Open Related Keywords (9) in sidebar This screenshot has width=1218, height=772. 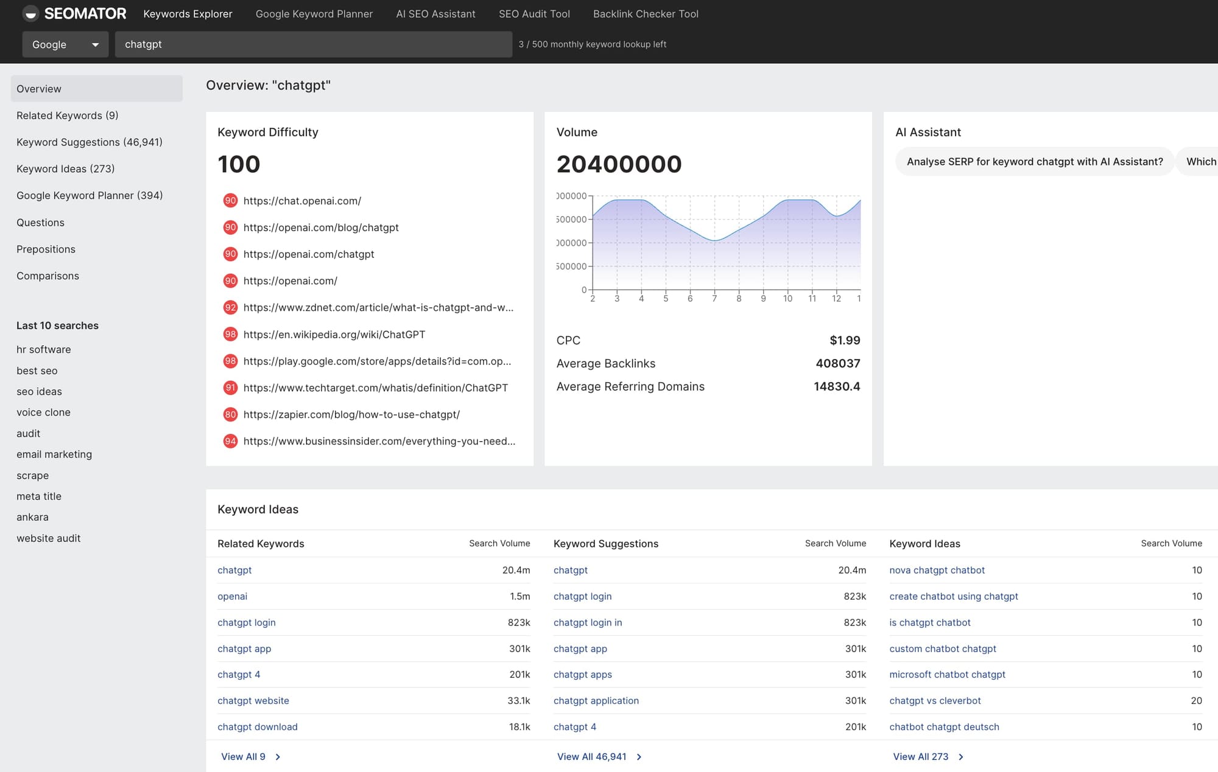click(x=68, y=116)
